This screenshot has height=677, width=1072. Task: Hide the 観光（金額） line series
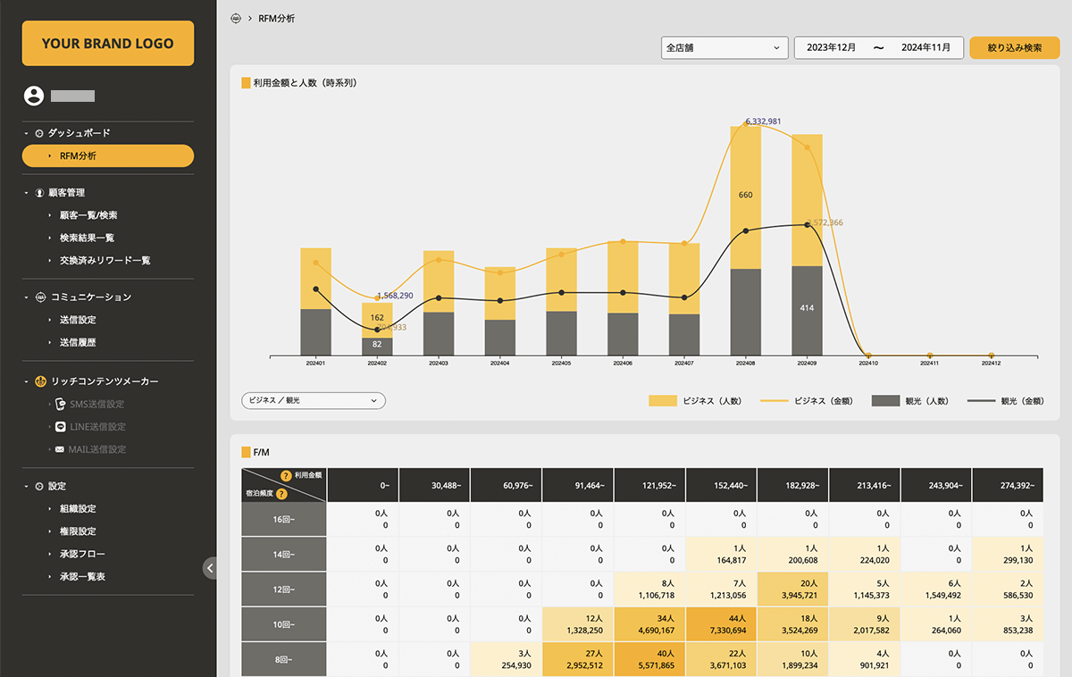tap(1006, 401)
